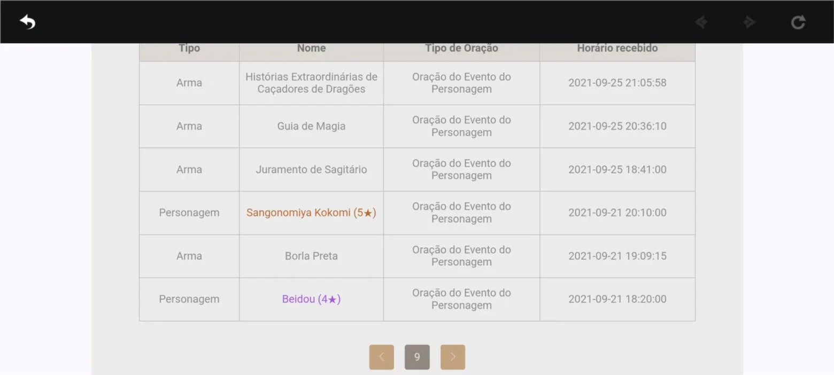
Task: Click timestamp 2021-09-25 18:41:00
Action: tap(617, 169)
